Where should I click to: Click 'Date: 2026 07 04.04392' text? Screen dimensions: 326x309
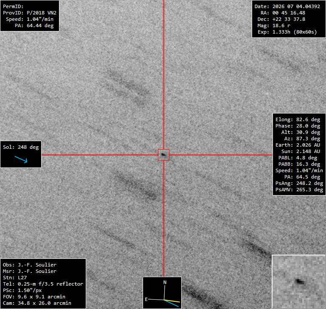[287, 6]
